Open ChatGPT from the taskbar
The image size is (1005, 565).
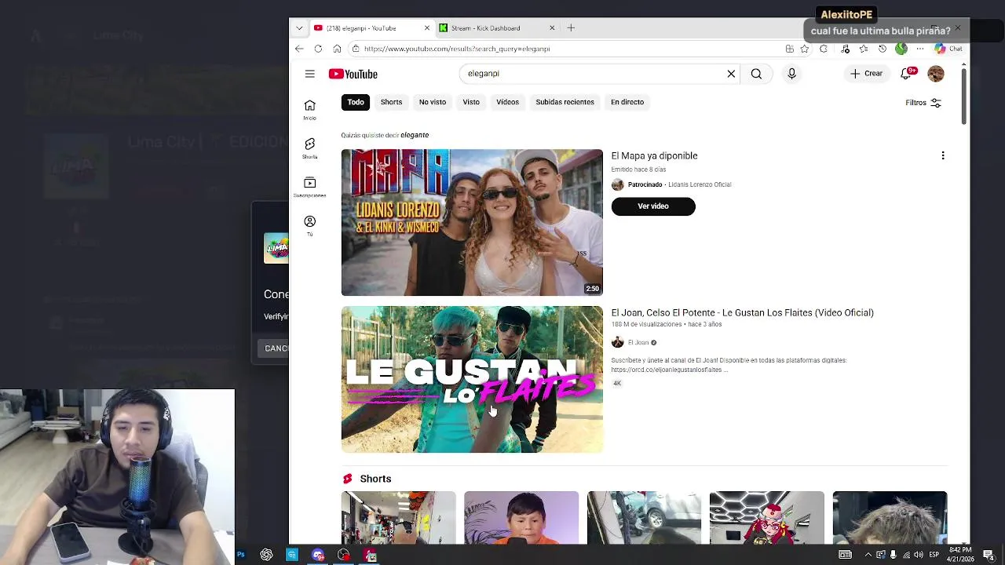tap(266, 555)
